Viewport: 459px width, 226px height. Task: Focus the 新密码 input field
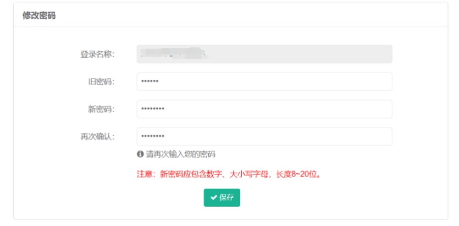tap(264, 109)
